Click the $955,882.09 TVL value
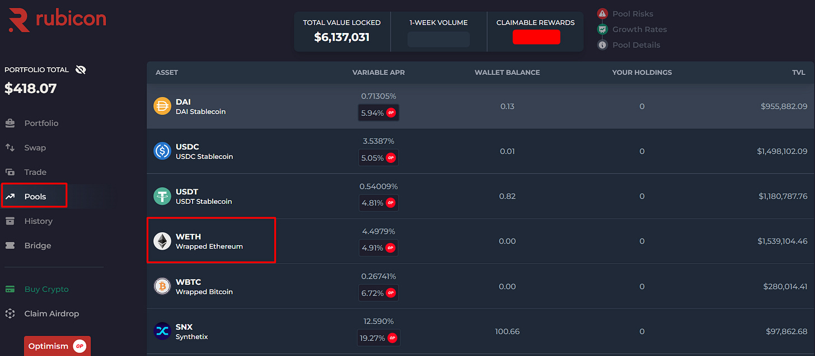This screenshot has width=815, height=356. (784, 106)
